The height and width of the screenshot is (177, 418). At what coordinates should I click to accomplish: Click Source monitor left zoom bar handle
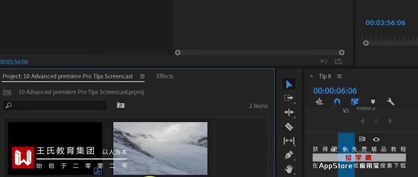177,52
